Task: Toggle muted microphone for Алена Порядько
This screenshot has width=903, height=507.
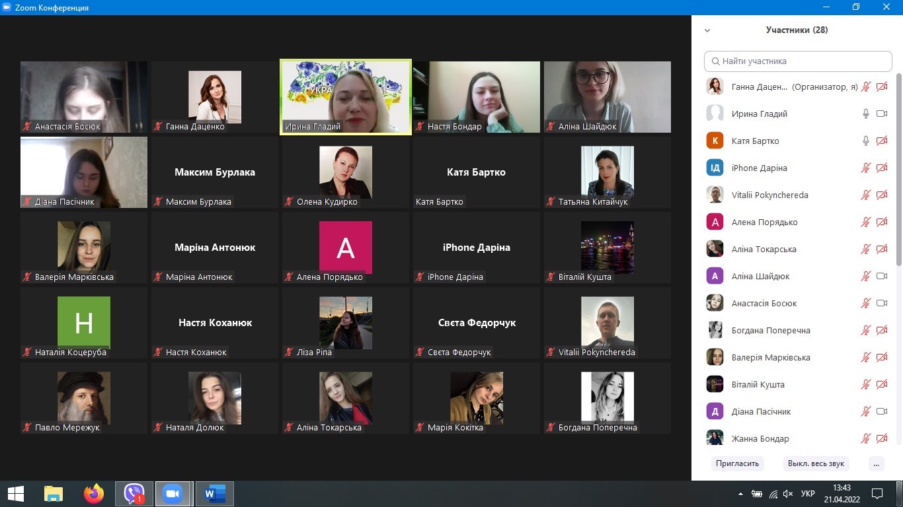Action: (865, 222)
